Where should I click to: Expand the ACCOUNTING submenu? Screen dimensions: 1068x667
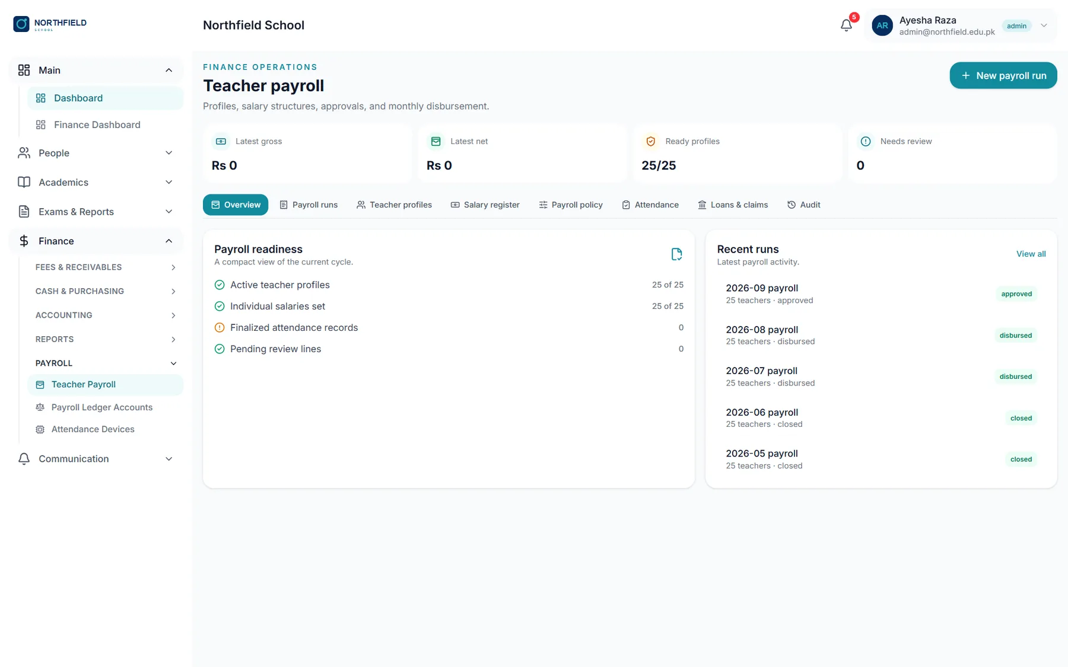point(106,315)
